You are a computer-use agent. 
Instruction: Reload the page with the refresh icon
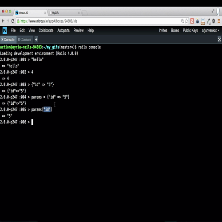pos(13,21)
